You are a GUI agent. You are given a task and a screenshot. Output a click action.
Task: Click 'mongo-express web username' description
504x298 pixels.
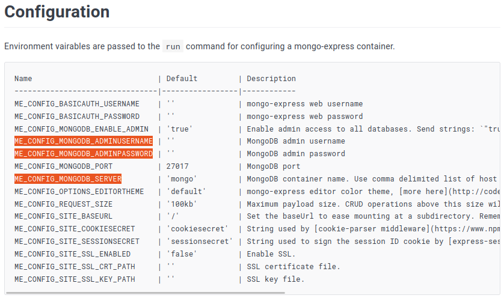pyautogui.click(x=305, y=104)
